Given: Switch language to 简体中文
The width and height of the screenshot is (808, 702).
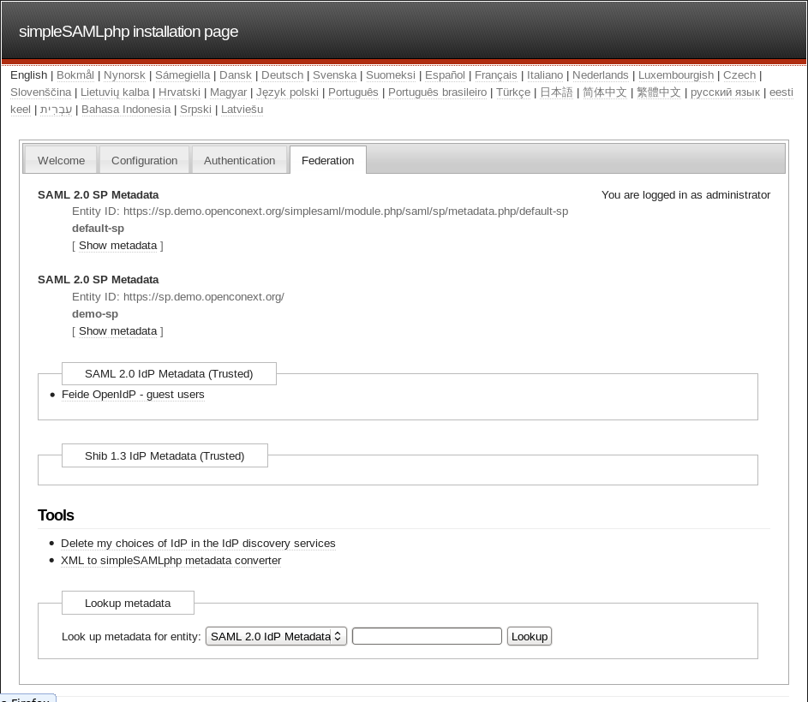Looking at the screenshot, I should [604, 92].
